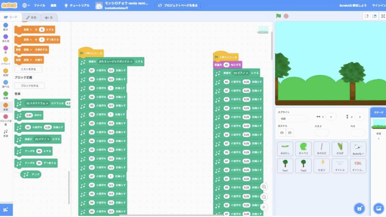Zoom out on the code workspace
Viewport: 386px width, 217px height.
[x=264, y=197]
